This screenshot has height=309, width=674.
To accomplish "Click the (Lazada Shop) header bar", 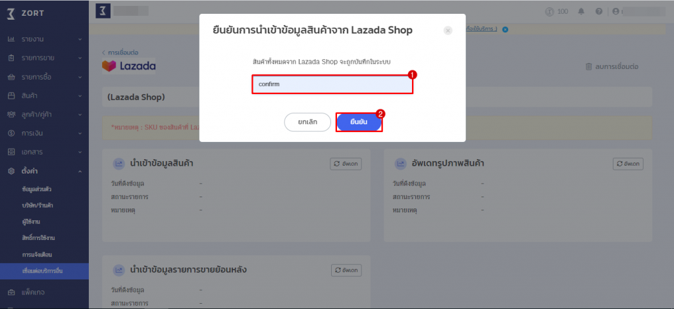I will click(377, 97).
